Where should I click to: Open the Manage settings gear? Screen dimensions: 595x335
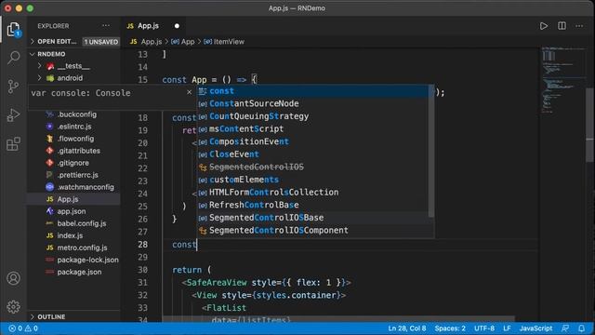tap(13, 306)
